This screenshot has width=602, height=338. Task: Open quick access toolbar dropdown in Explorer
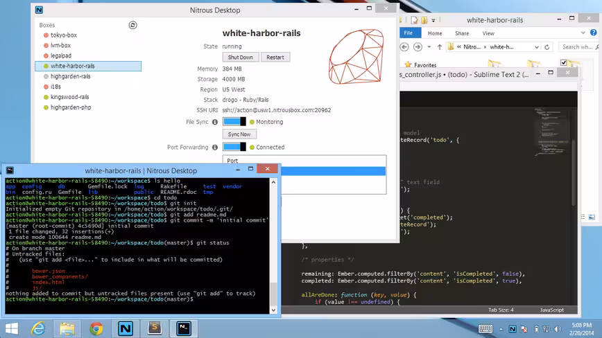[x=433, y=20]
